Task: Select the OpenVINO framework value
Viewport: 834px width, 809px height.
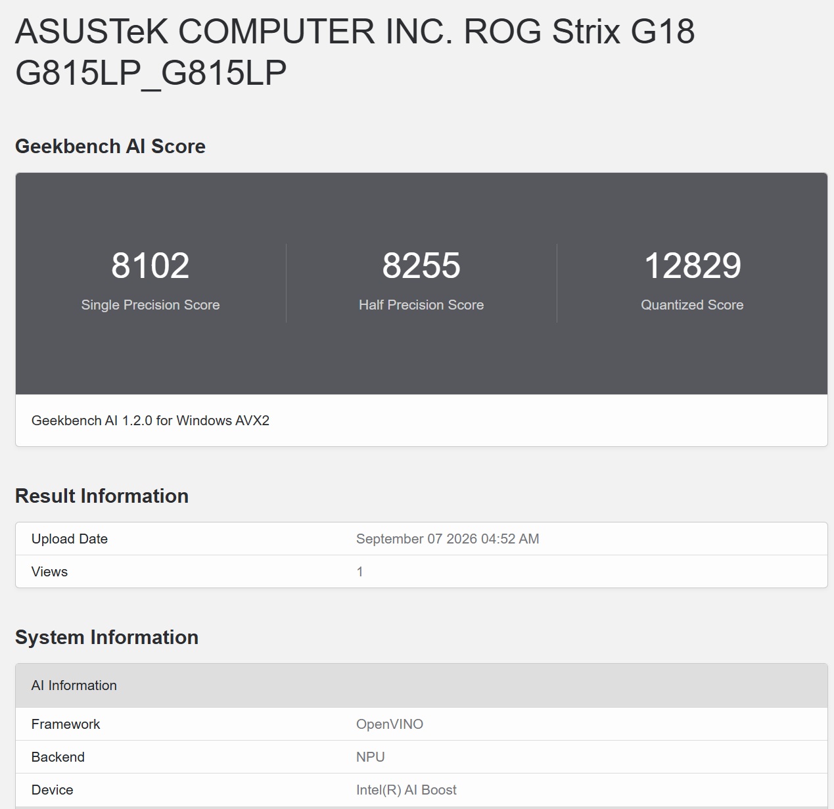Action: click(390, 724)
